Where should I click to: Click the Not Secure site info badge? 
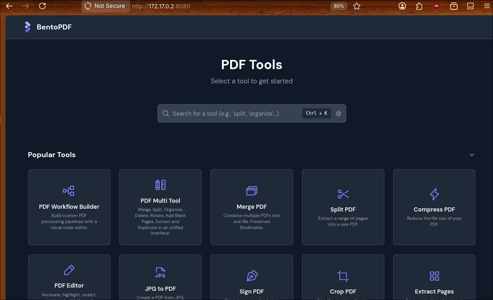point(105,6)
